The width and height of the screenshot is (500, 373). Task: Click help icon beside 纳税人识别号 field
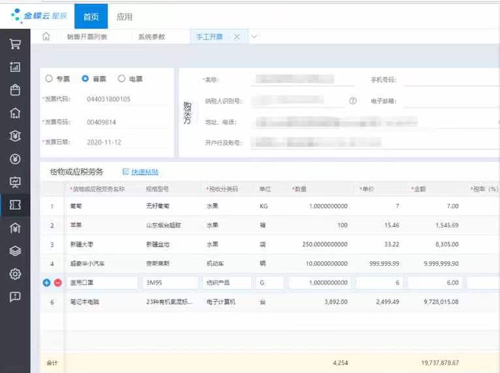(x=352, y=101)
